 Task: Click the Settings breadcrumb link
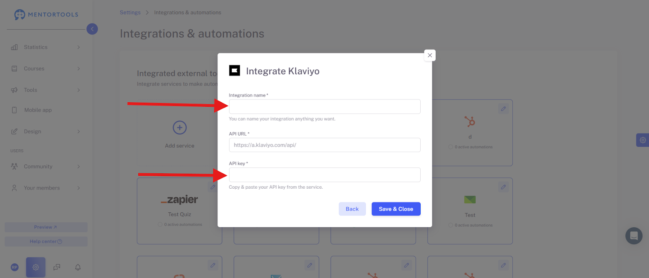[x=130, y=13]
